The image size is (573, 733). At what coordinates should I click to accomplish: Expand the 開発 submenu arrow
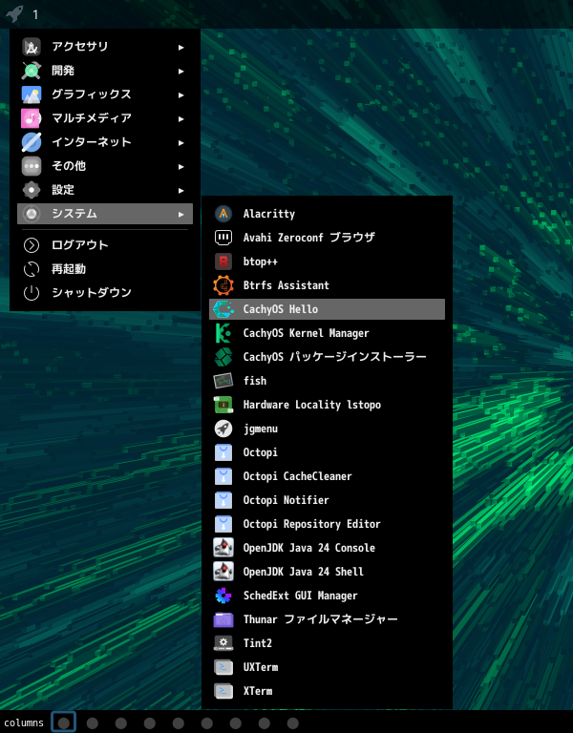point(181,71)
